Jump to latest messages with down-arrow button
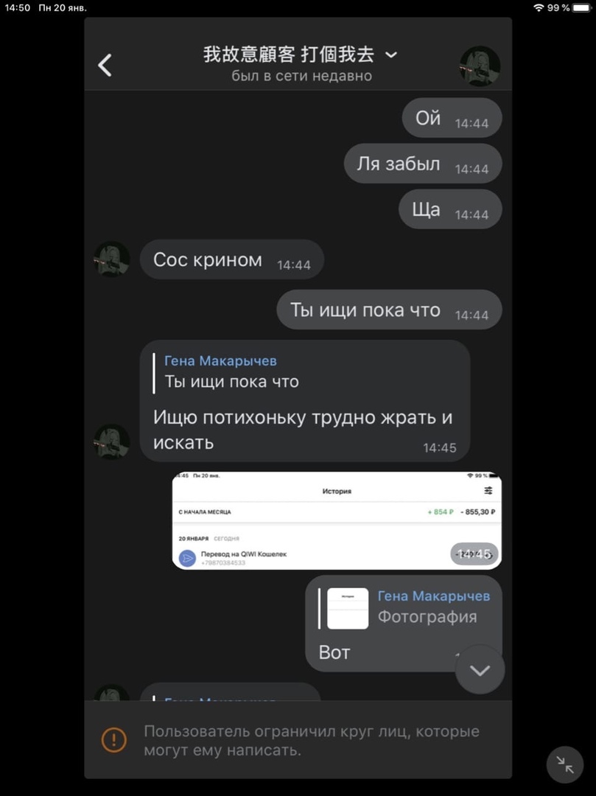 (x=480, y=670)
